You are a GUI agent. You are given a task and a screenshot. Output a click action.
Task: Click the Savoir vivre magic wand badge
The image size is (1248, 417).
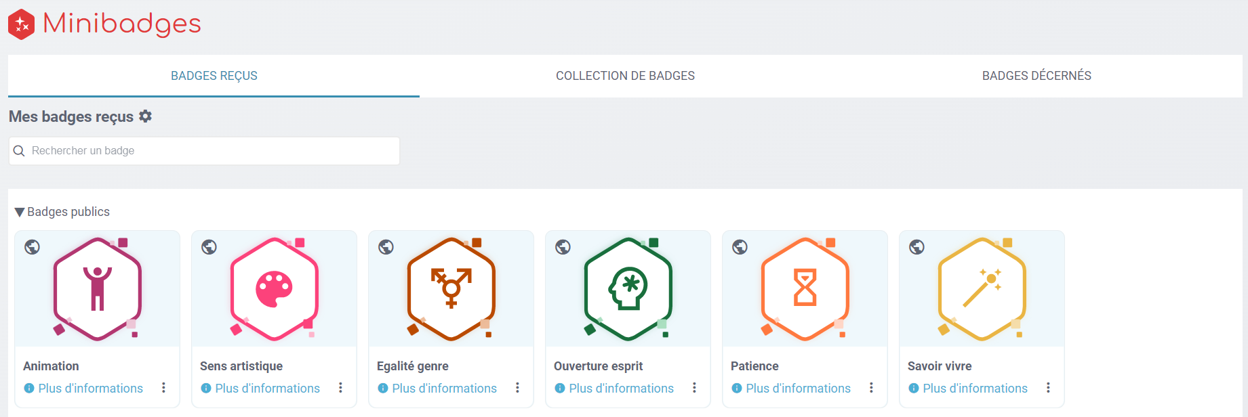click(x=982, y=289)
